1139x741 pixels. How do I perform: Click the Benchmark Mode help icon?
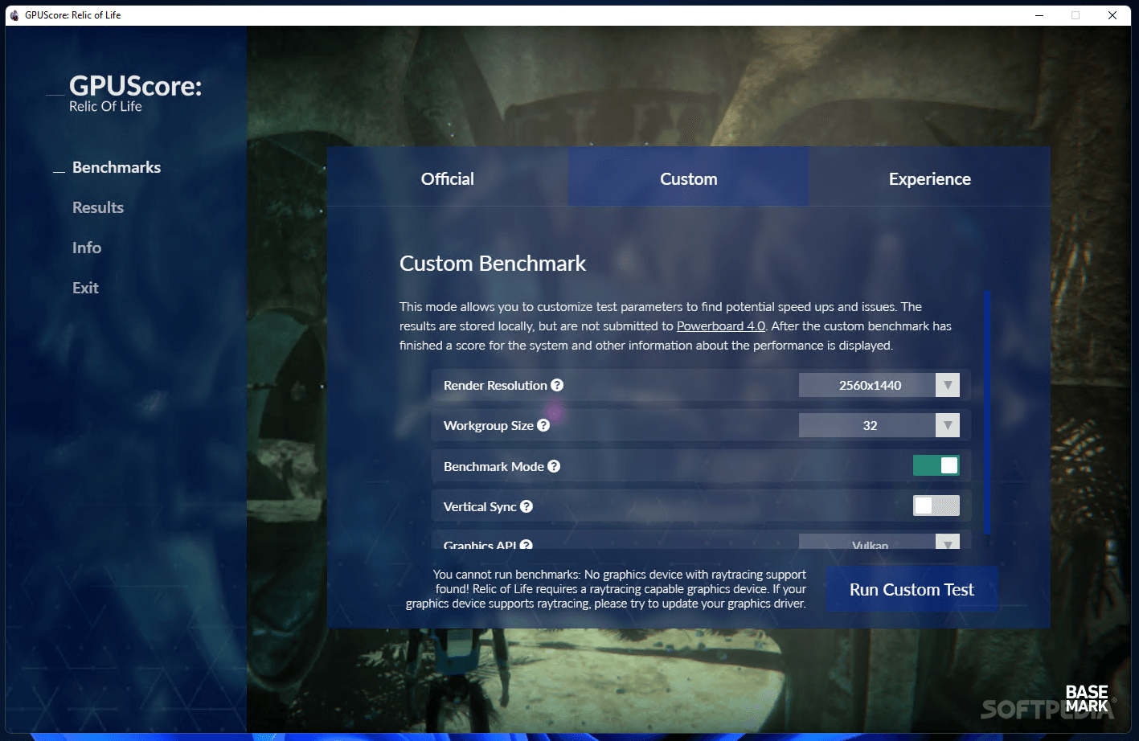(x=554, y=466)
